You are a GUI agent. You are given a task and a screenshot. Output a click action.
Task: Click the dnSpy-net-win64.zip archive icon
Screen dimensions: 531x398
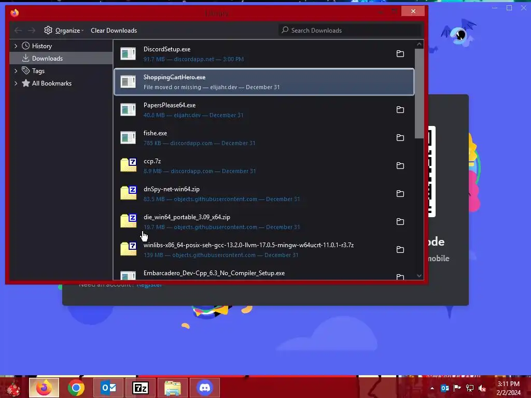click(129, 193)
